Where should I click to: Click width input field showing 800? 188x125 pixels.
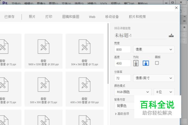[123, 49]
